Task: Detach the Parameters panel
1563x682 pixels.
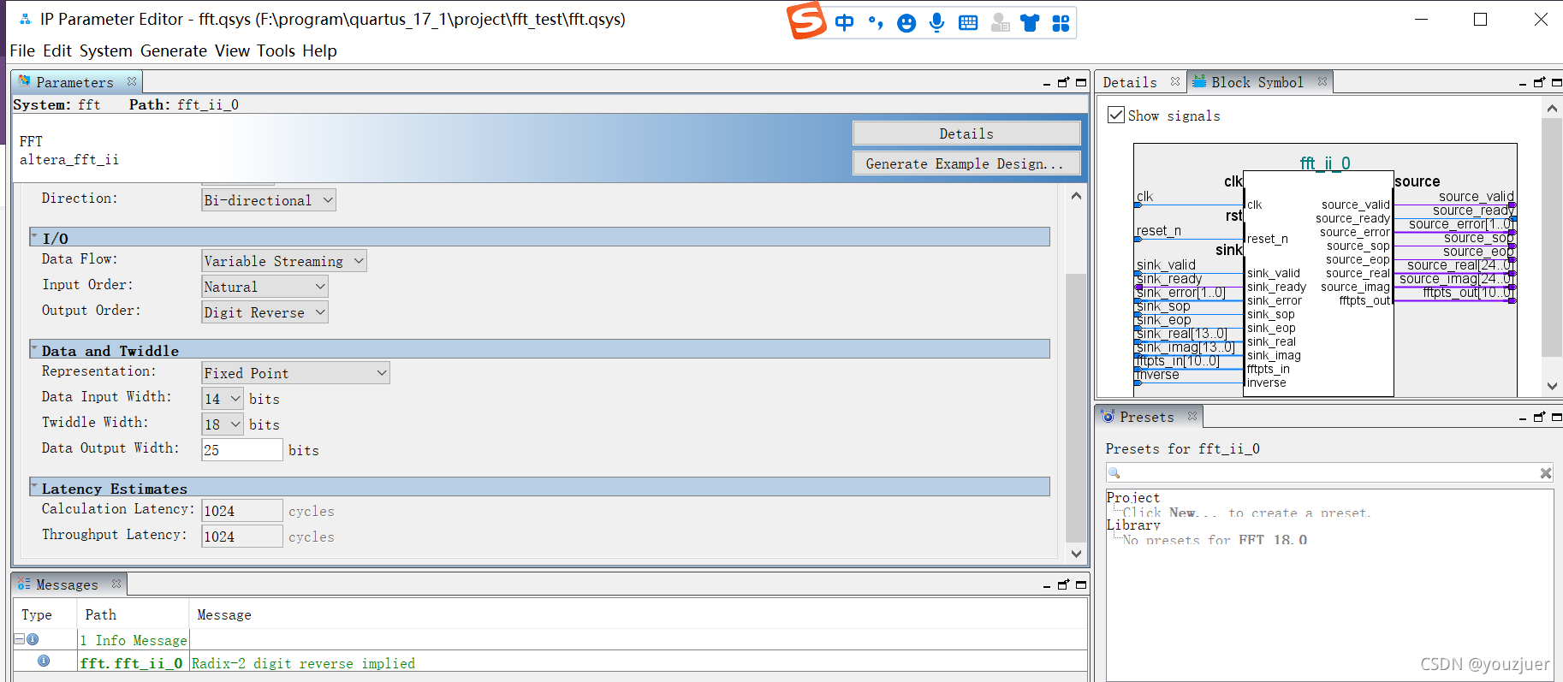Action: pyautogui.click(x=1063, y=83)
